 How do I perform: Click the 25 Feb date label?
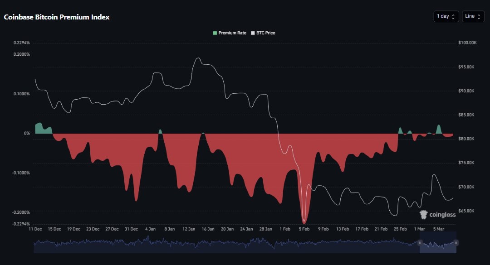(x=400, y=229)
